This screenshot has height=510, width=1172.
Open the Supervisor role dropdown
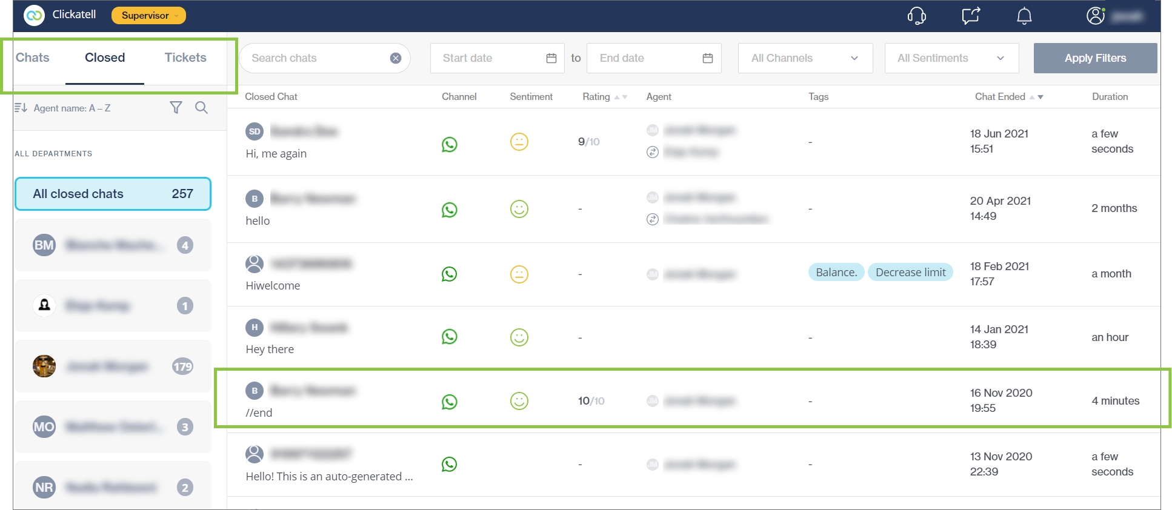click(148, 16)
